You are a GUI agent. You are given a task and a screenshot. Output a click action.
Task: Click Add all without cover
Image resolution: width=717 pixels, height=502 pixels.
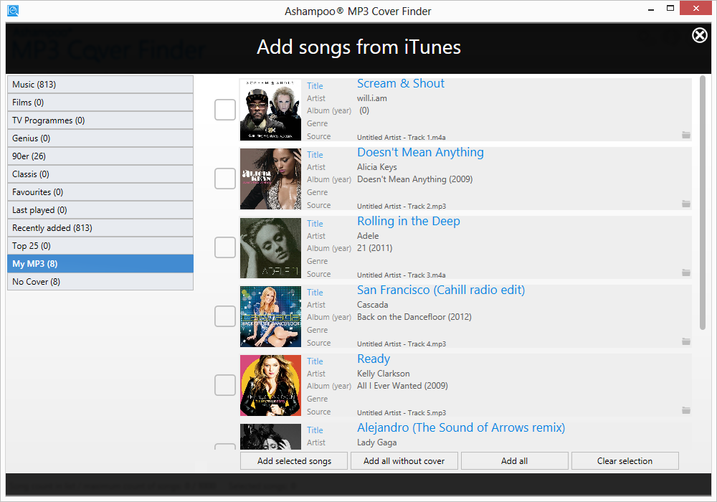(x=404, y=461)
